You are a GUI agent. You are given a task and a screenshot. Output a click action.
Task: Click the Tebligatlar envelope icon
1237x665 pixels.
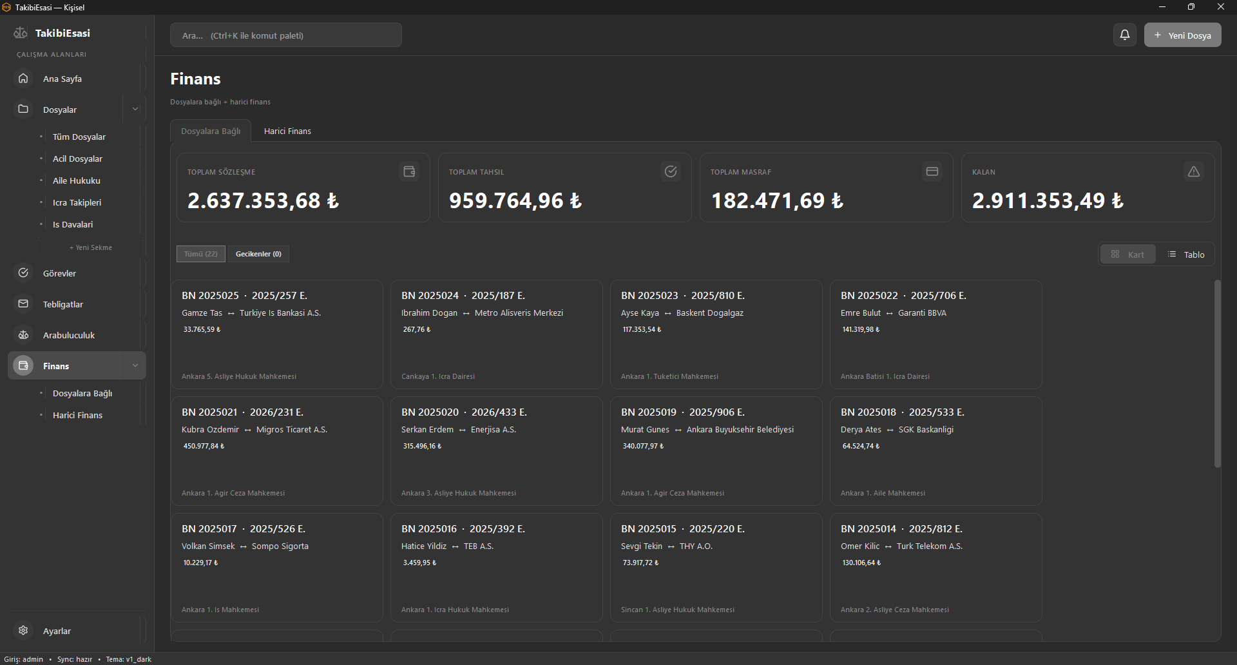coord(23,304)
